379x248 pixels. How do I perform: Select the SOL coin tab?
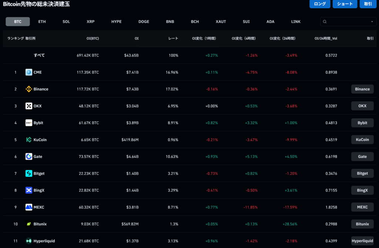click(66, 22)
